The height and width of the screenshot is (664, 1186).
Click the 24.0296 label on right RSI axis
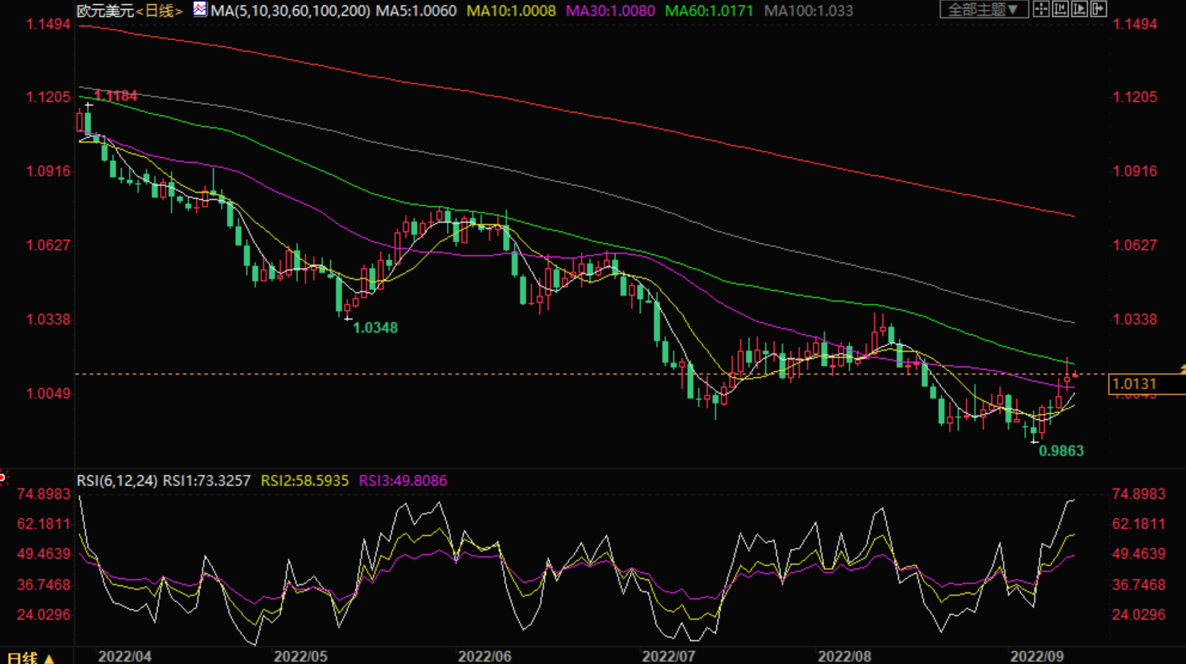pos(1139,615)
